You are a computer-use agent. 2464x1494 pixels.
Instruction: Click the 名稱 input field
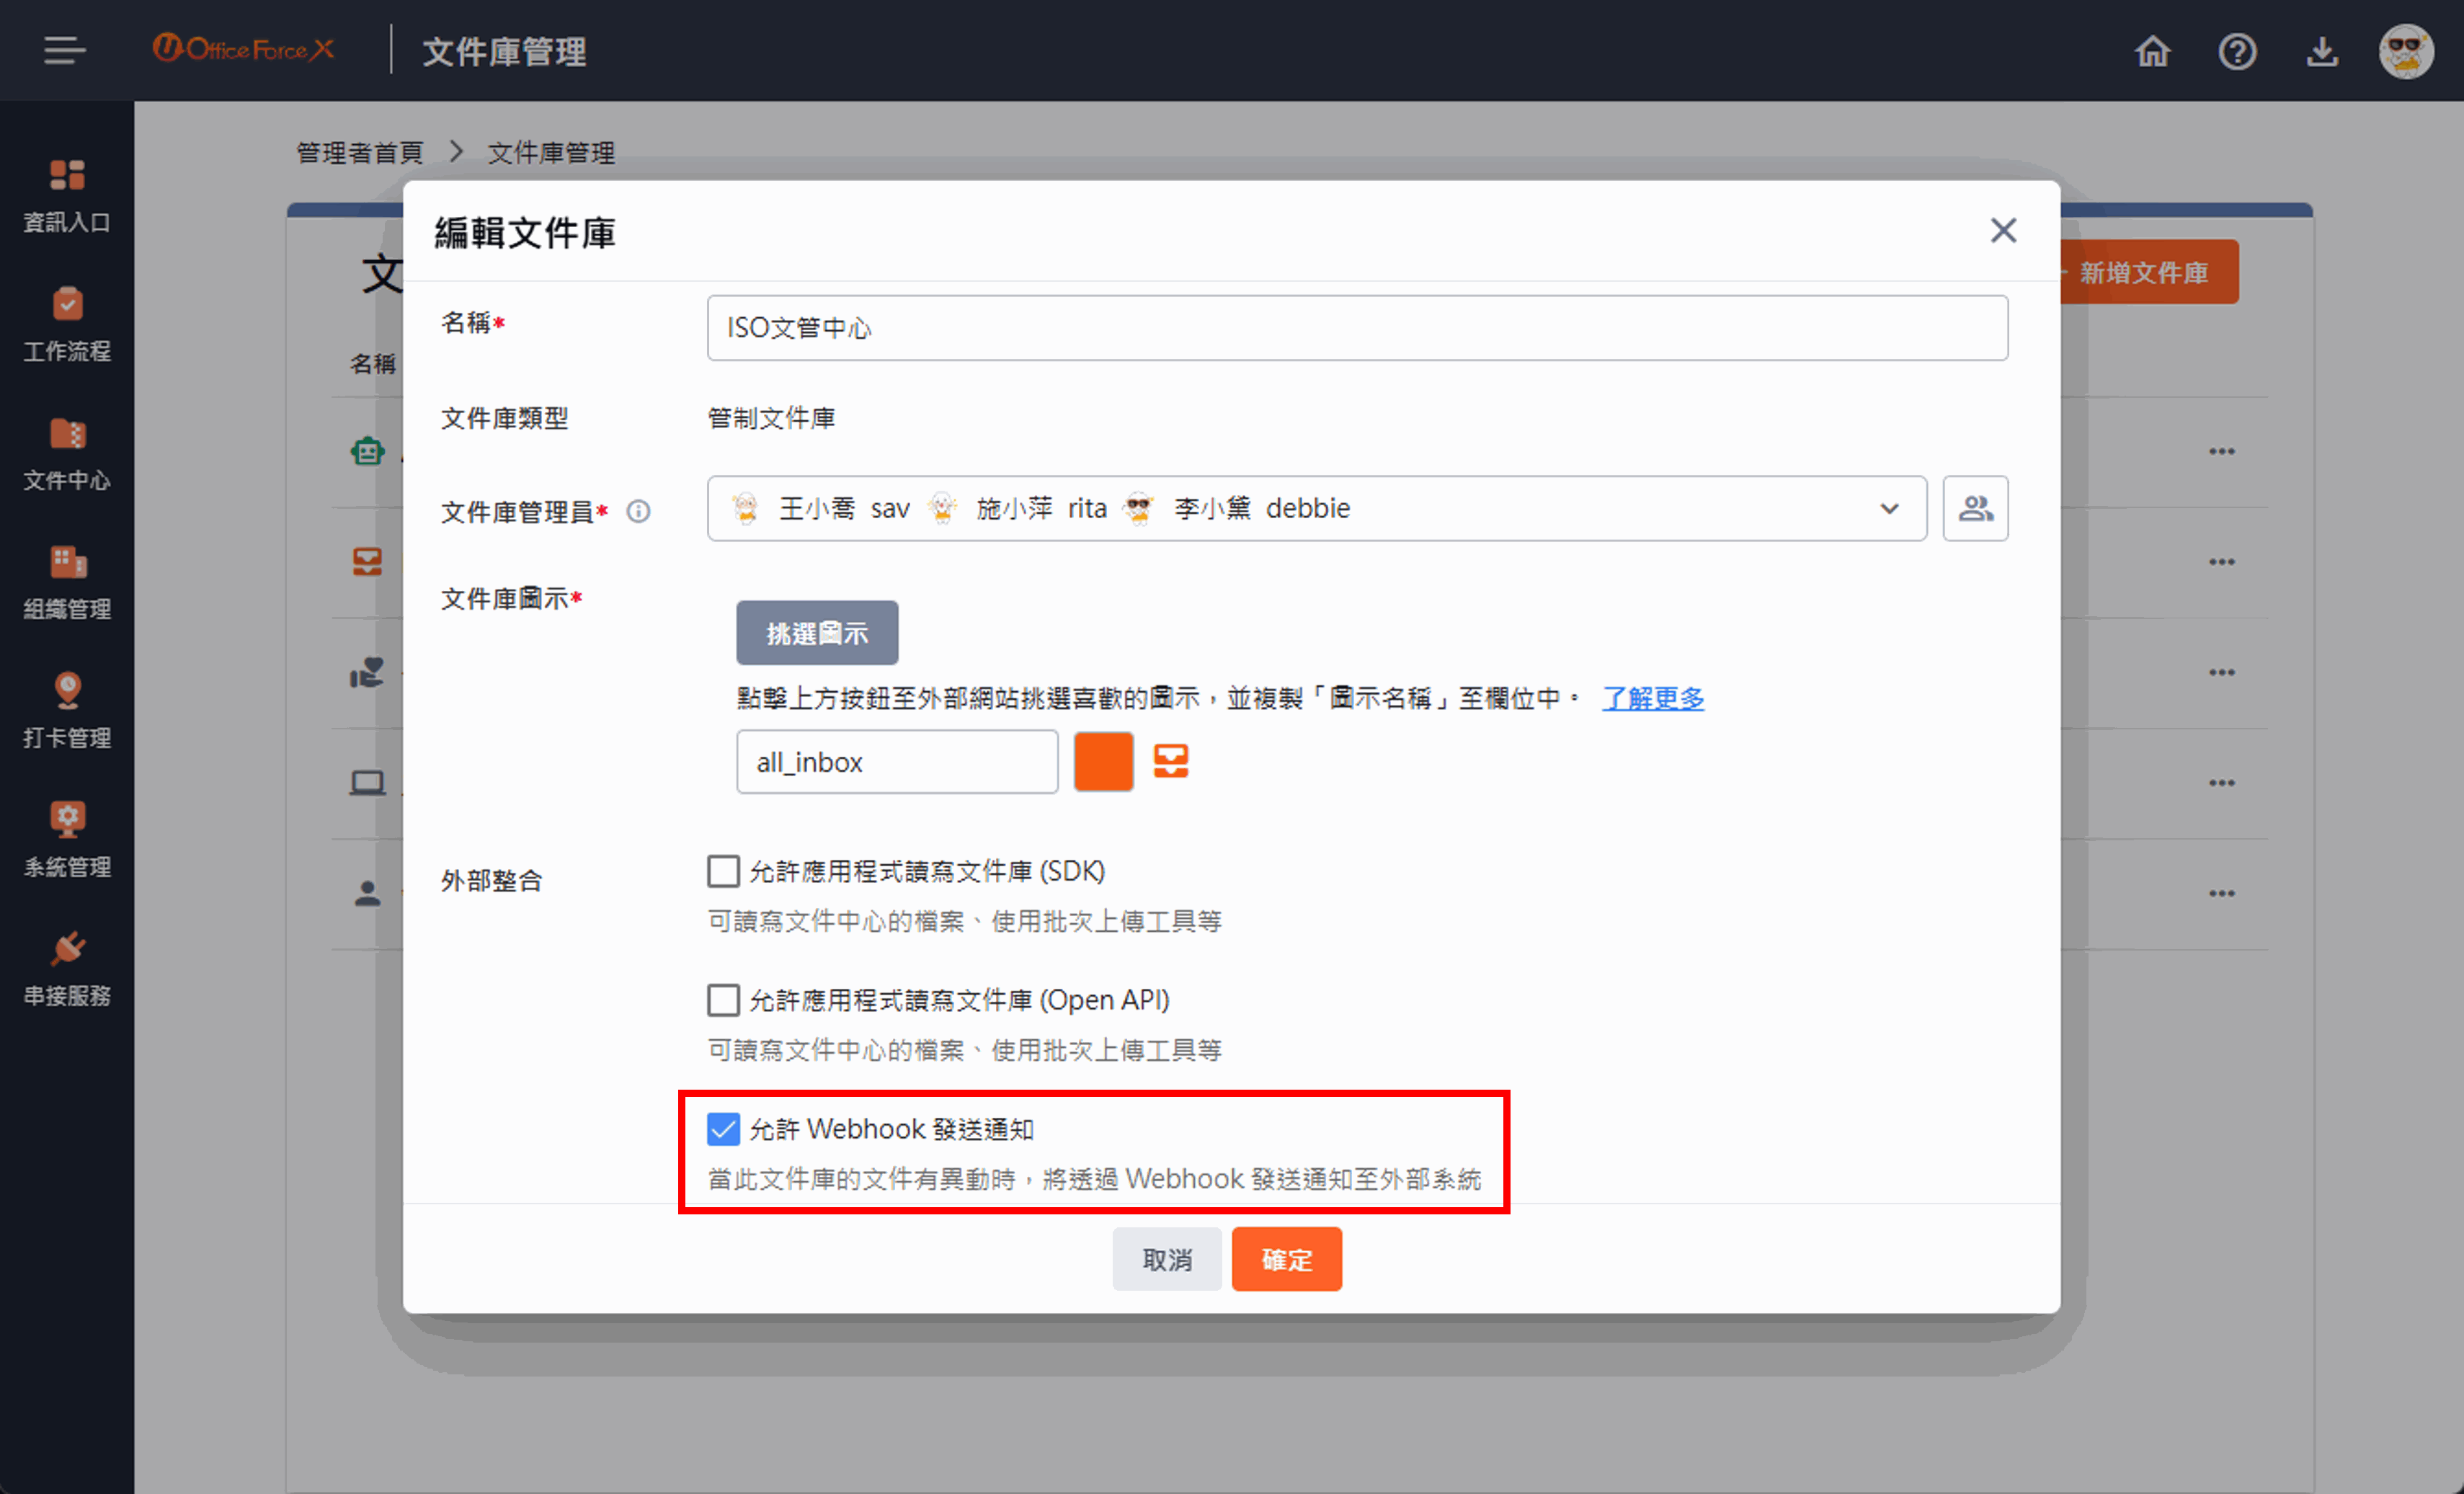pyautogui.click(x=1356, y=328)
